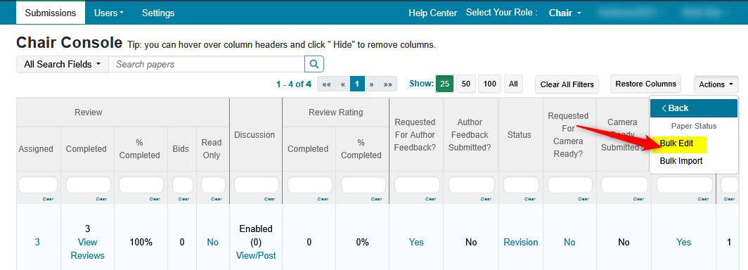Open the Revision status link

coord(520,243)
